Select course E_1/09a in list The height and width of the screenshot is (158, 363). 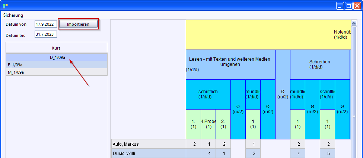click(x=57, y=64)
